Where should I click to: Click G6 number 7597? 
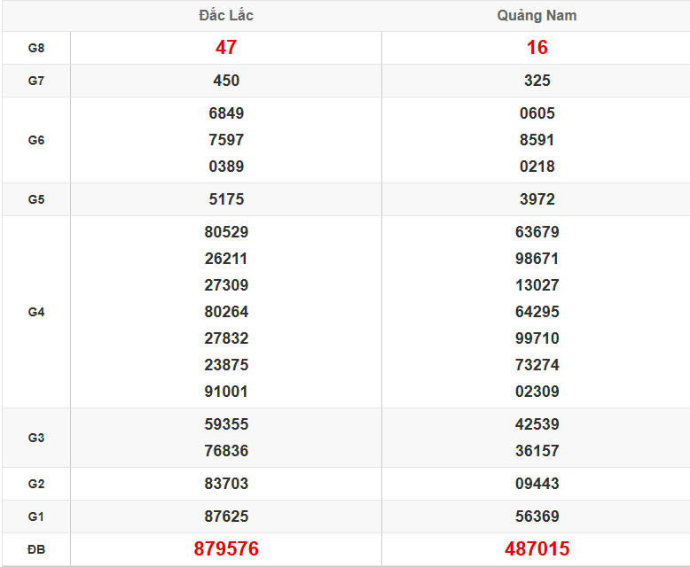226,140
